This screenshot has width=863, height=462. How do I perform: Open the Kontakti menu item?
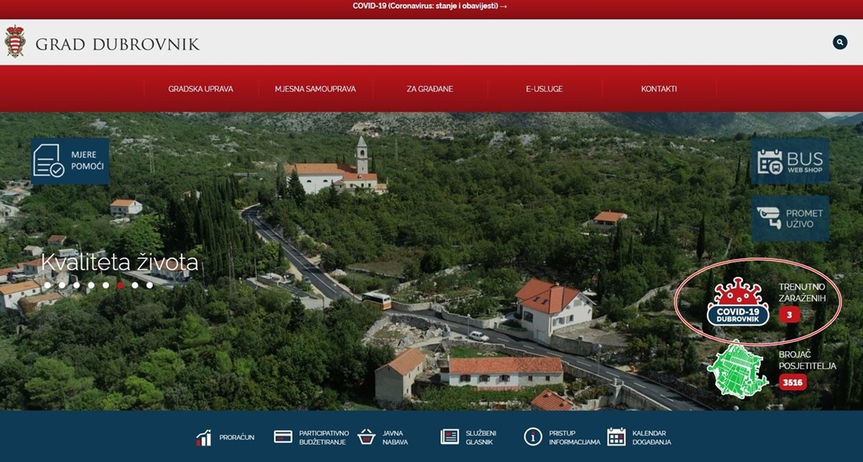659,89
